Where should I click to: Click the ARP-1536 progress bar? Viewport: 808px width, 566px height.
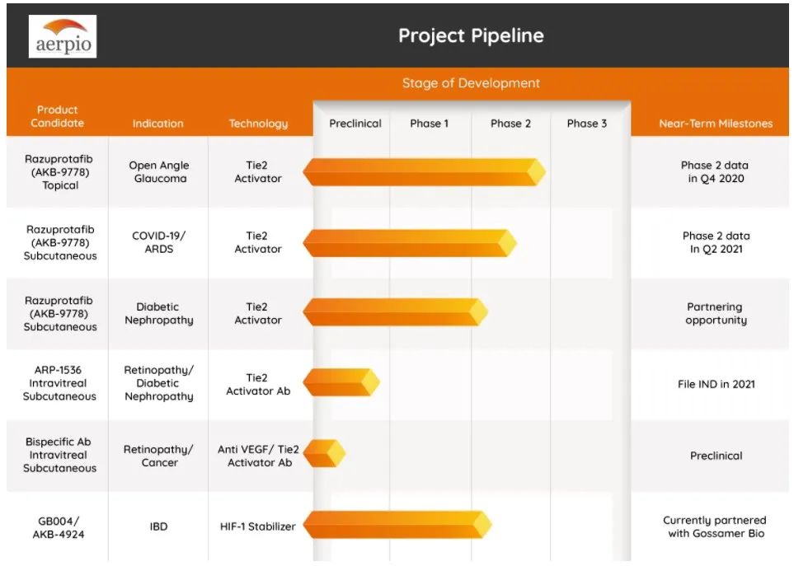click(x=341, y=381)
